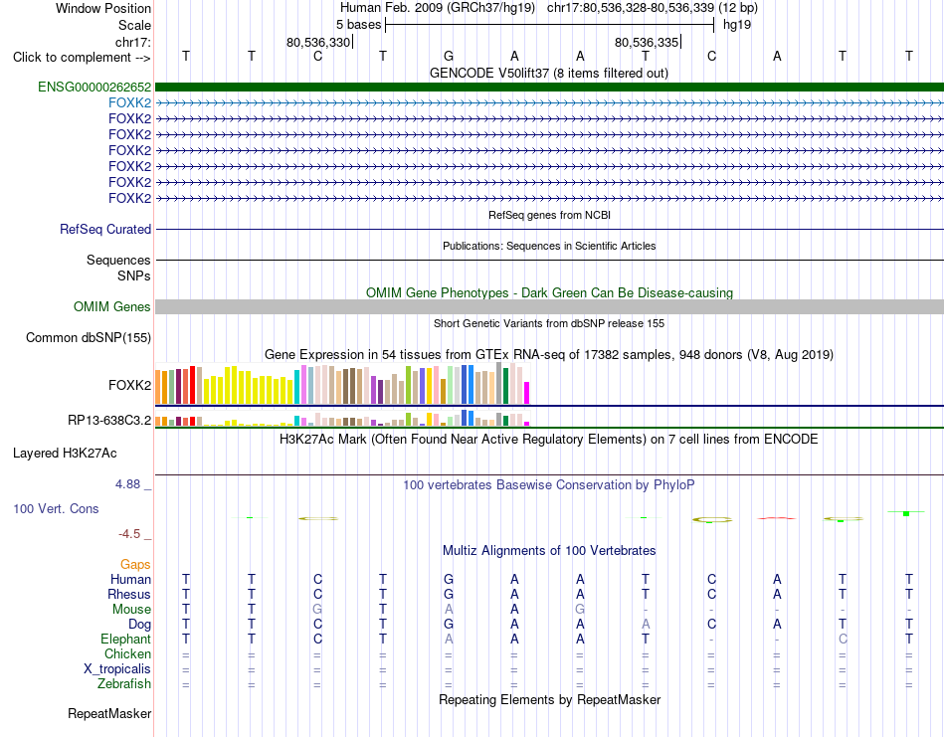945x737 pixels.
Task: Click the 80,536,330 ruler position label
Action: 318,42
